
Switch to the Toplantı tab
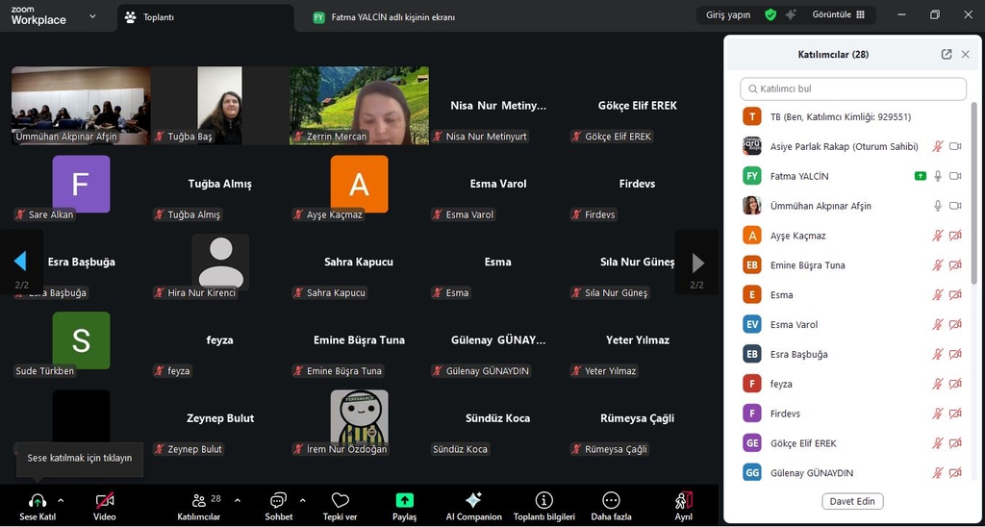[159, 17]
